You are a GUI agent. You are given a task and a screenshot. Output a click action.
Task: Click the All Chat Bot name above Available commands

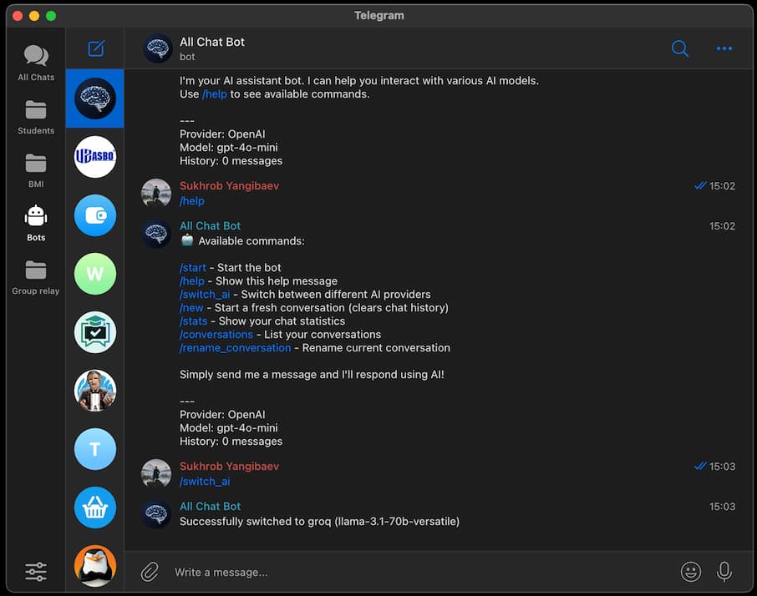pos(210,225)
